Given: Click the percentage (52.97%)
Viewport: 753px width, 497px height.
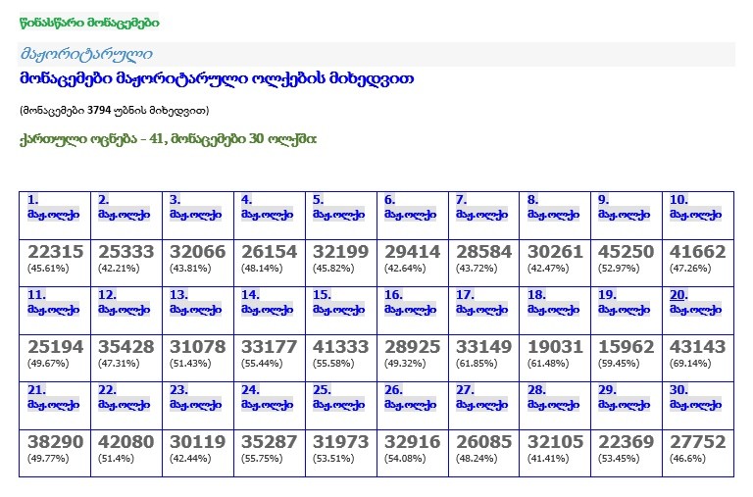Looking at the screenshot, I should [x=619, y=269].
